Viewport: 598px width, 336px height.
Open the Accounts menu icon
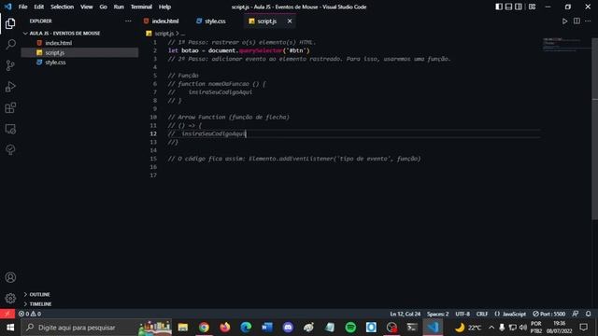tap(10, 277)
